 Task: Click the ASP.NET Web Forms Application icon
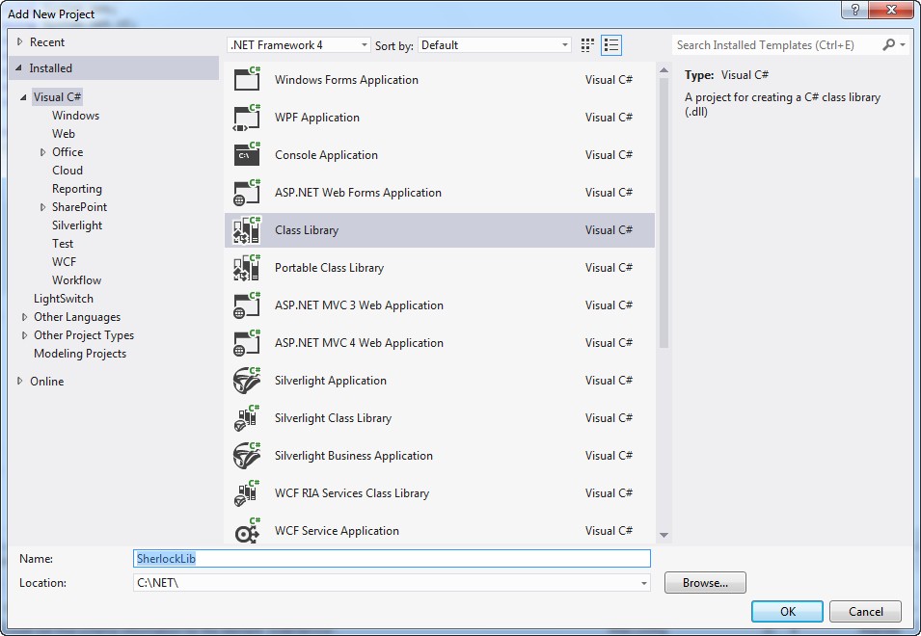coord(247,192)
